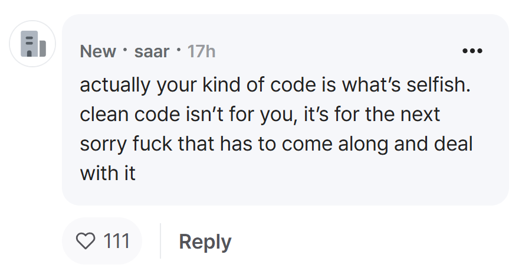
Task: Click the like pill button containing 111
Action: click(102, 241)
